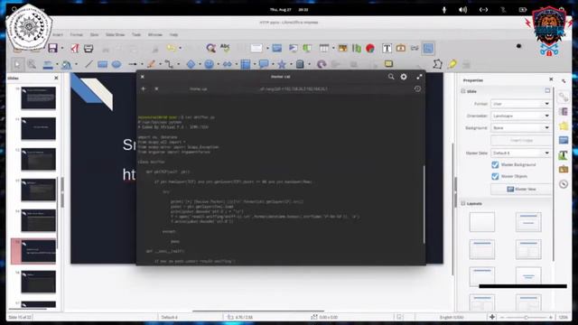Select slide 12 thumbnail in Slides panel
Screen dimensions: 578x325
[38, 159]
